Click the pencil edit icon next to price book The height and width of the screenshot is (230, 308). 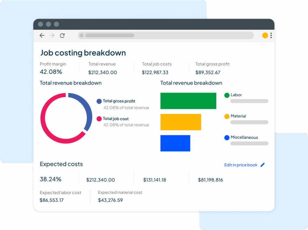pyautogui.click(x=263, y=165)
